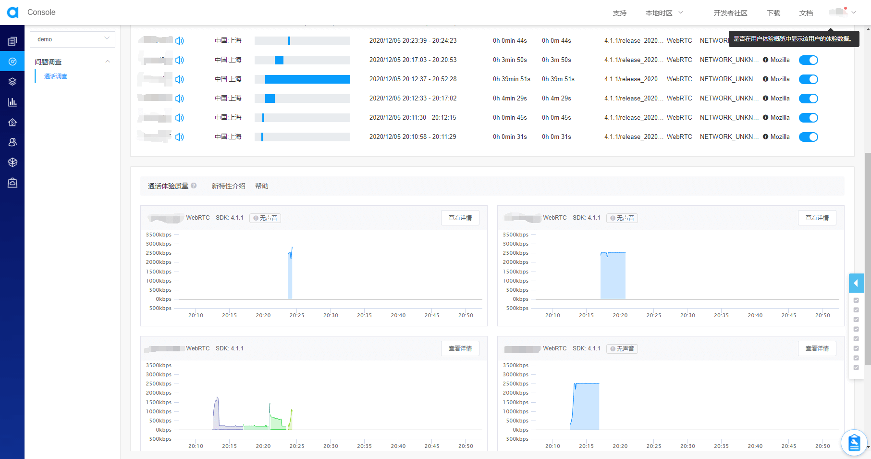Click speaker icon in the 20:10:58 row
The height and width of the screenshot is (459, 871).
pyautogui.click(x=180, y=137)
